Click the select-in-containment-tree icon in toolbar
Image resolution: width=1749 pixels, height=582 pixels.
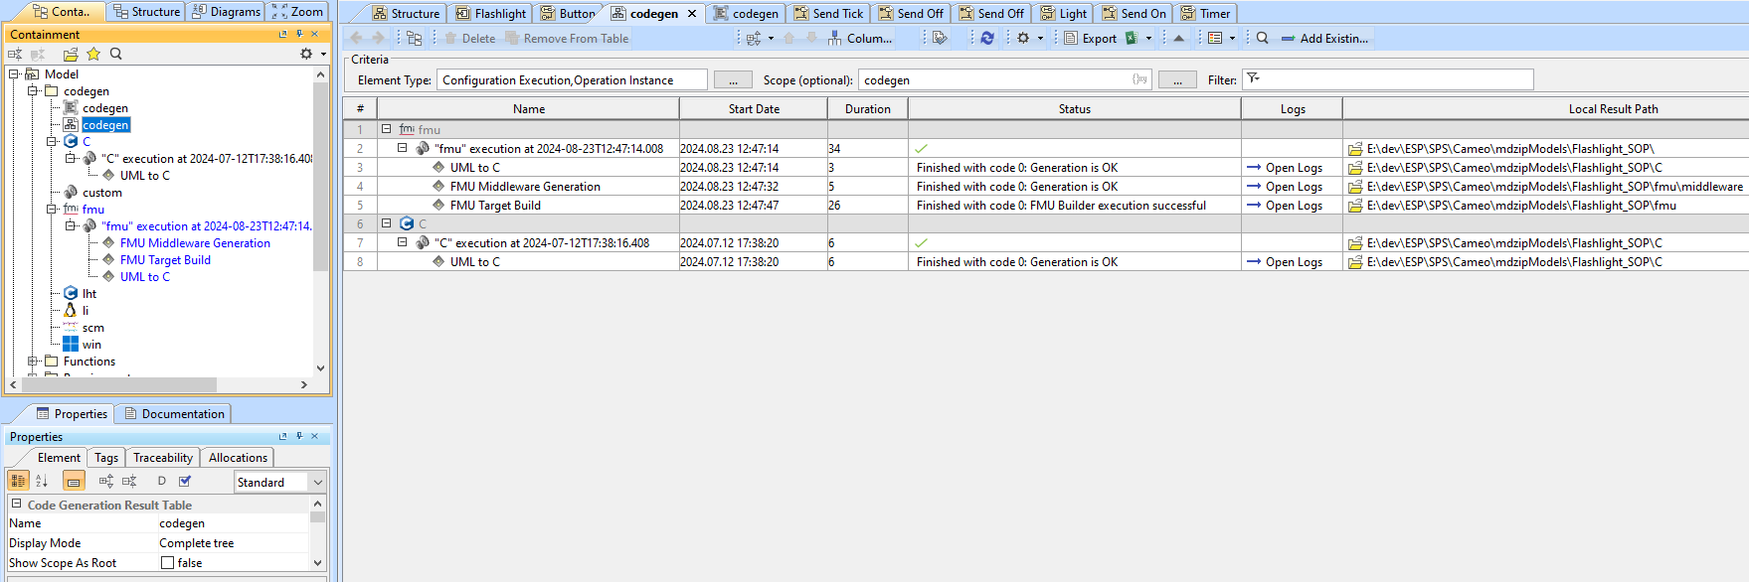coord(415,38)
